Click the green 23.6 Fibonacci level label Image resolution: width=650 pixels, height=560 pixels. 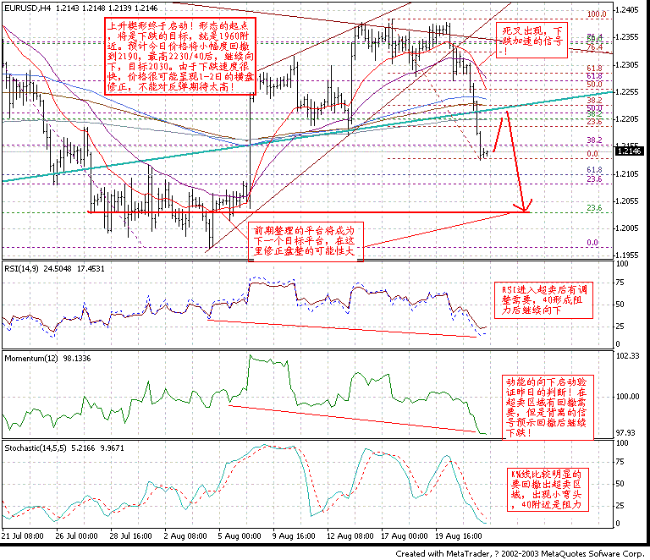(x=594, y=208)
